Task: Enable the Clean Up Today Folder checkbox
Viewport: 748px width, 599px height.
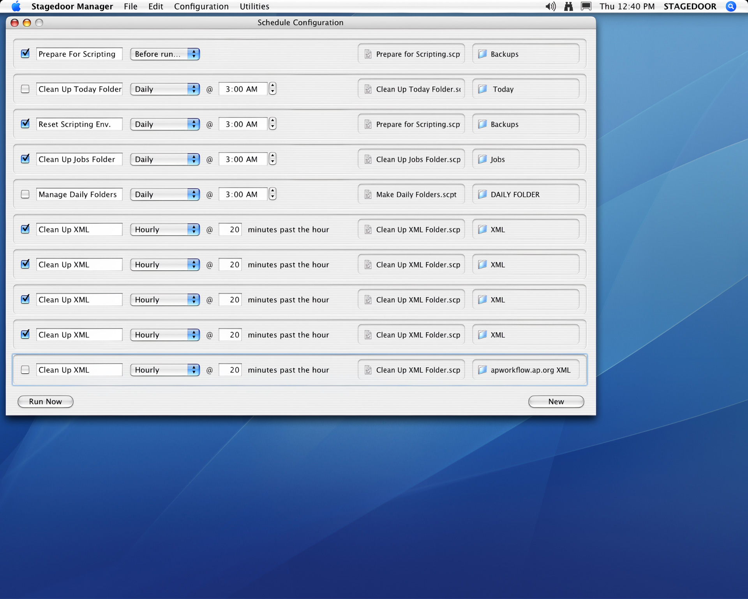Action: point(25,89)
